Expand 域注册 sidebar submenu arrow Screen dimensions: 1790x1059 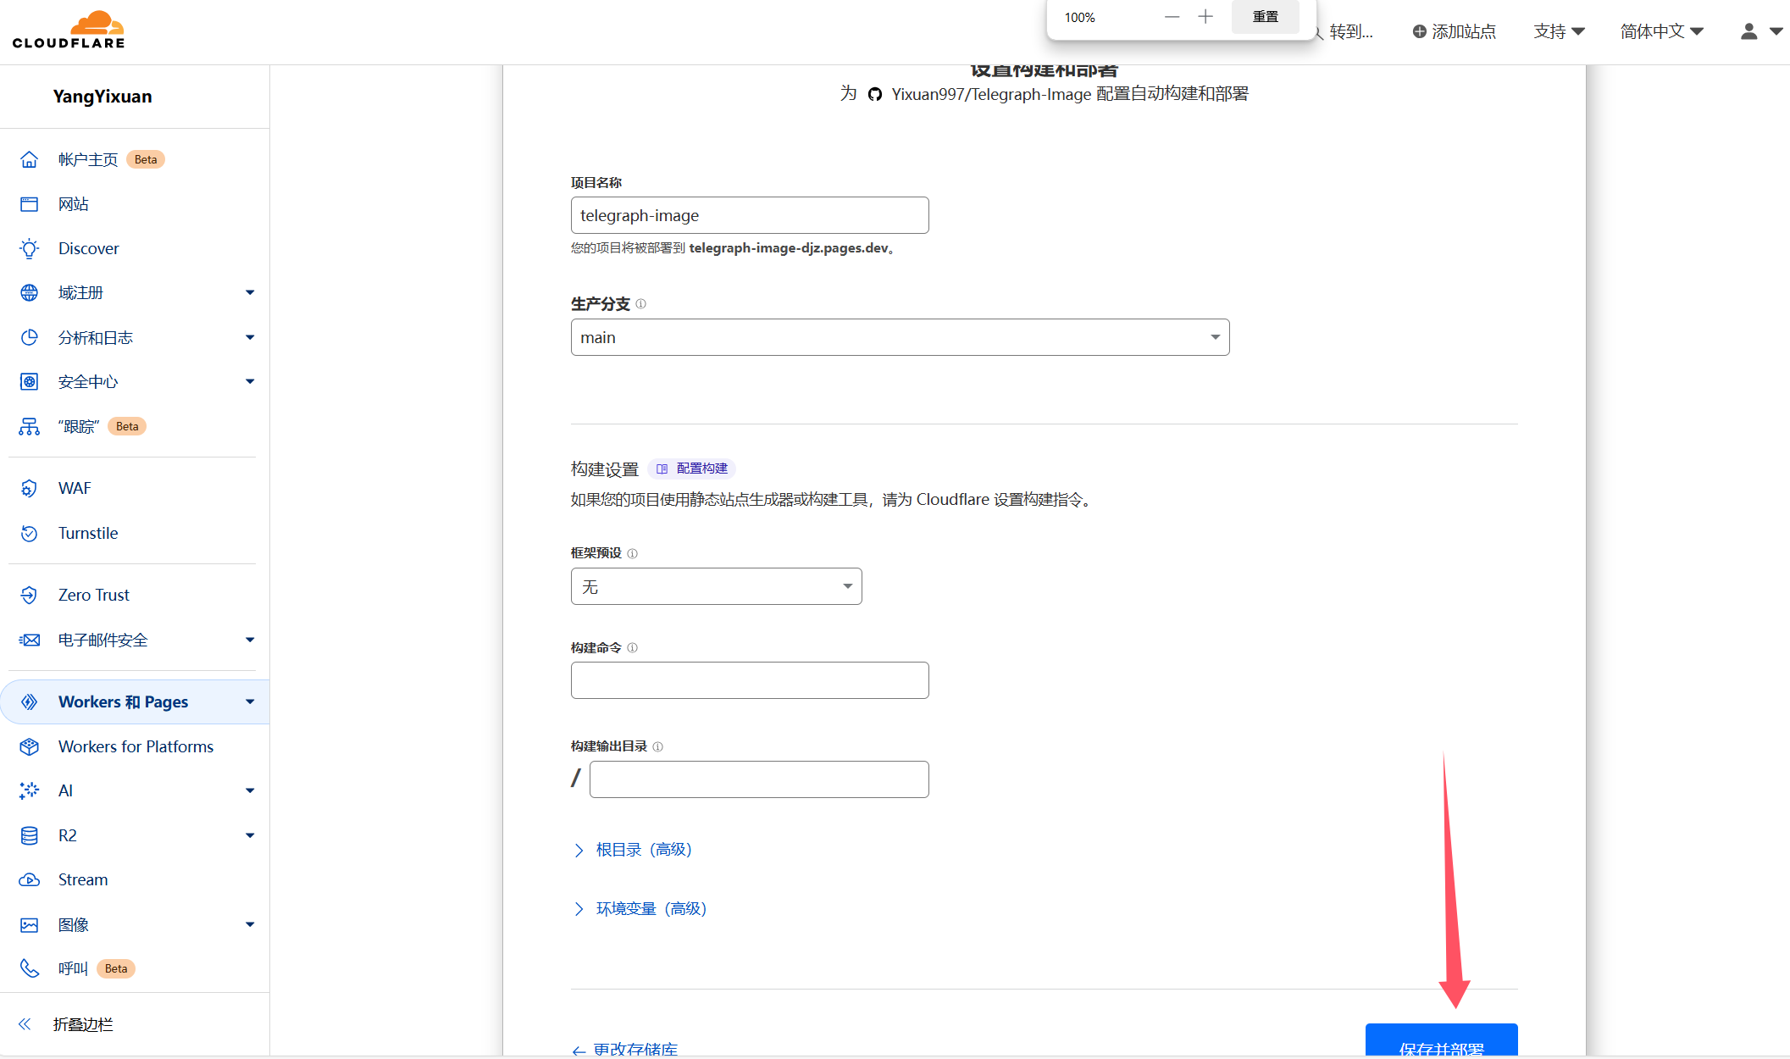pos(250,293)
